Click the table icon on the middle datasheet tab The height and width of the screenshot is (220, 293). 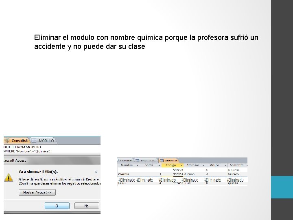138,161
